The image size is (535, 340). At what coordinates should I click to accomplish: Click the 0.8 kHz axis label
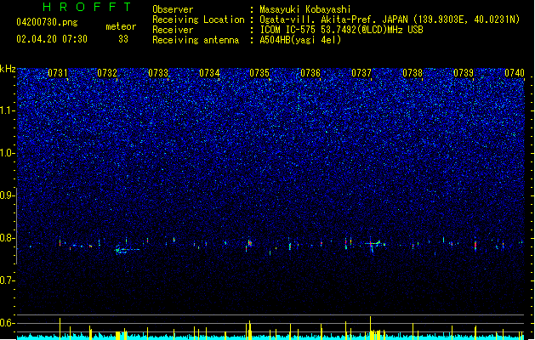click(x=8, y=238)
